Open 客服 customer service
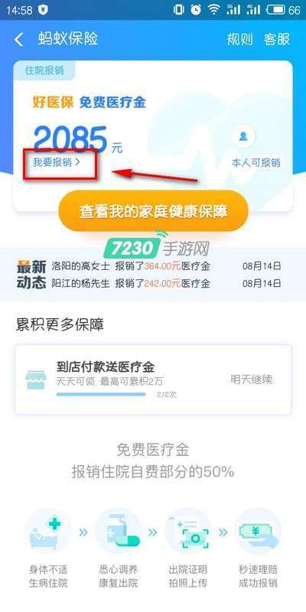Viewport: 306px width, 612px height. pyautogui.click(x=277, y=40)
